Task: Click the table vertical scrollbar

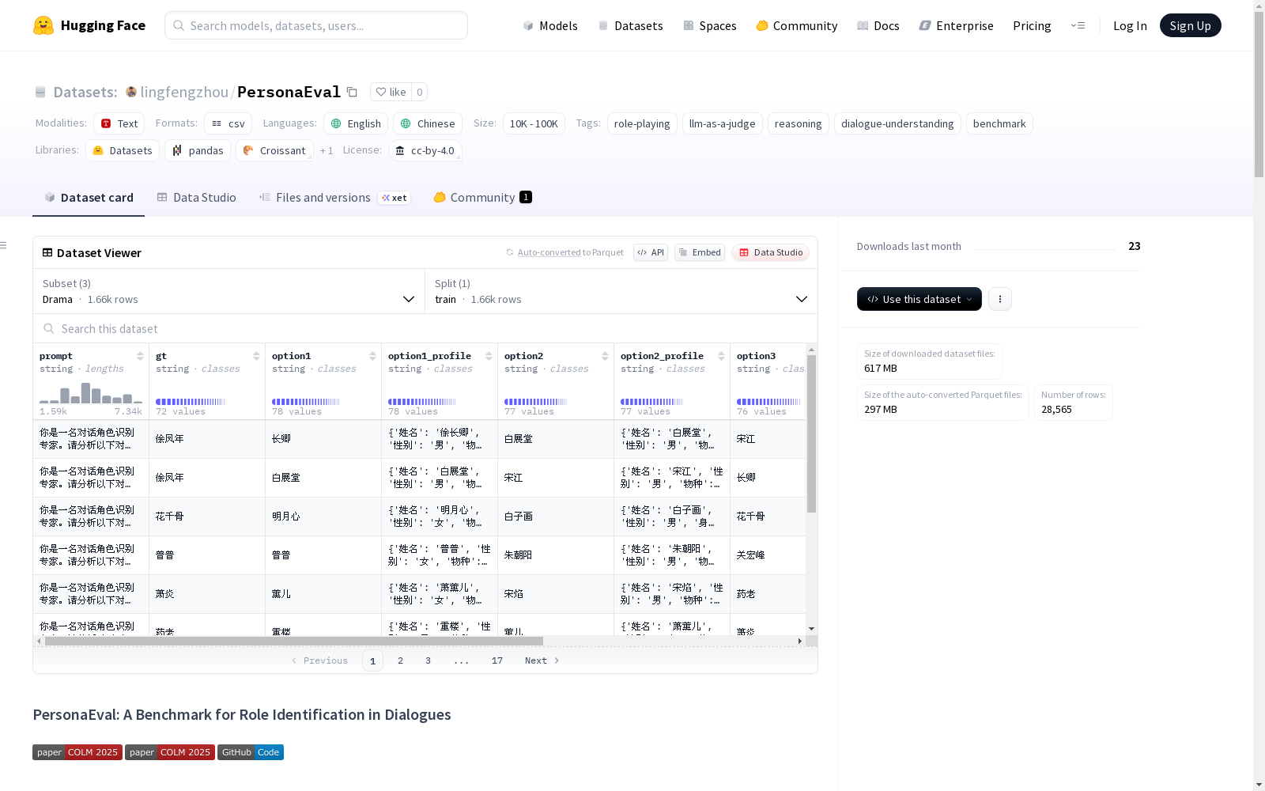Action: coord(811,433)
